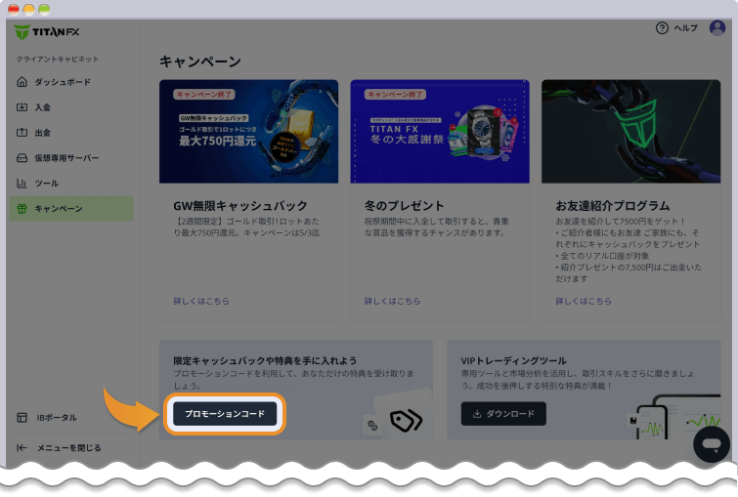Screen dimensions: 738x497
Task: Open 詳しくはこちら under お友達紹介プログラム
Action: [x=584, y=301]
